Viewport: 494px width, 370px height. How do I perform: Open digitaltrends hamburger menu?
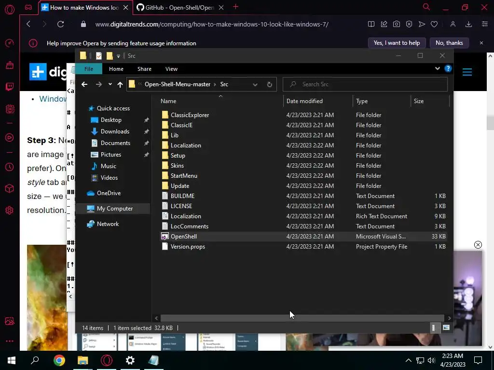(x=467, y=72)
